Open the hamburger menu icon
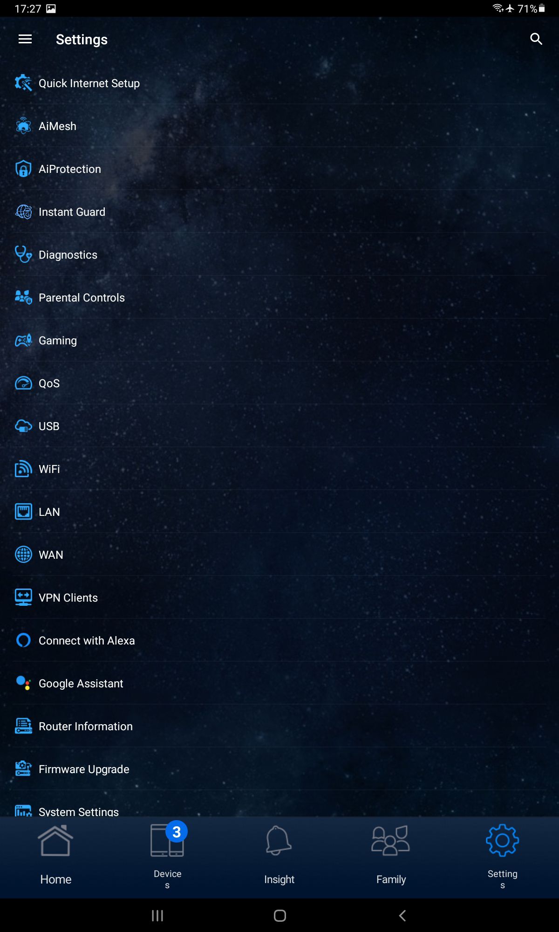This screenshot has height=932, width=559. pos(25,39)
